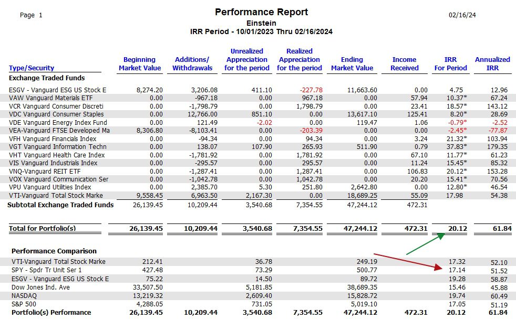
Task: Click the S&P 500 comparison row
Action: [258, 304]
